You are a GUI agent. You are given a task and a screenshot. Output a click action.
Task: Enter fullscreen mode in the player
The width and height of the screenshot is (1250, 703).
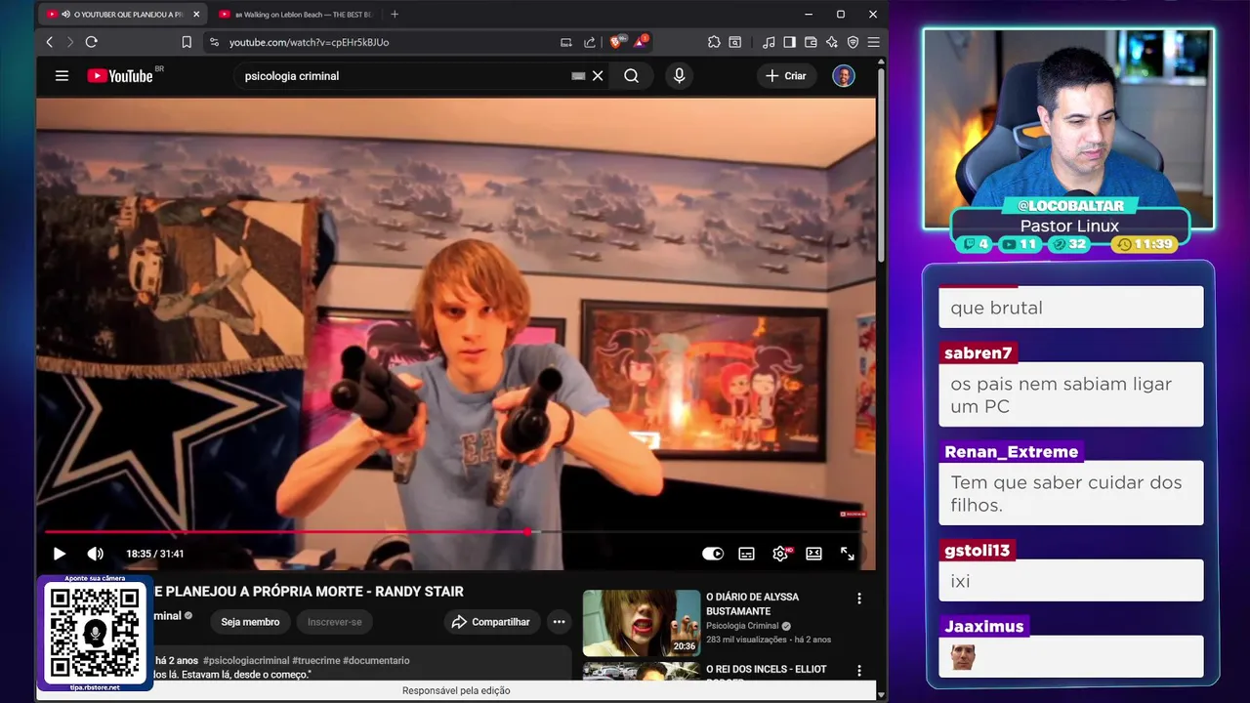click(x=848, y=554)
